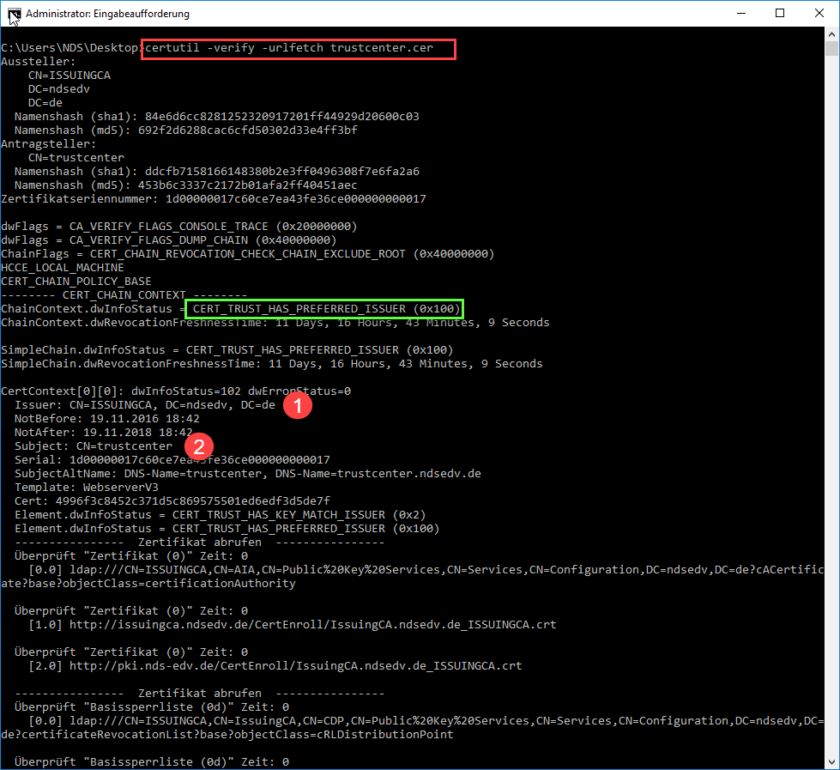Minimize the Eingabeaufforderung window
Screen dimensions: 840x770
pyautogui.click(x=739, y=14)
